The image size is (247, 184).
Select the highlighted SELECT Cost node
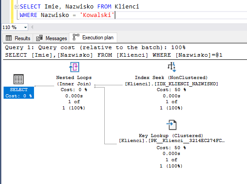[19, 92]
